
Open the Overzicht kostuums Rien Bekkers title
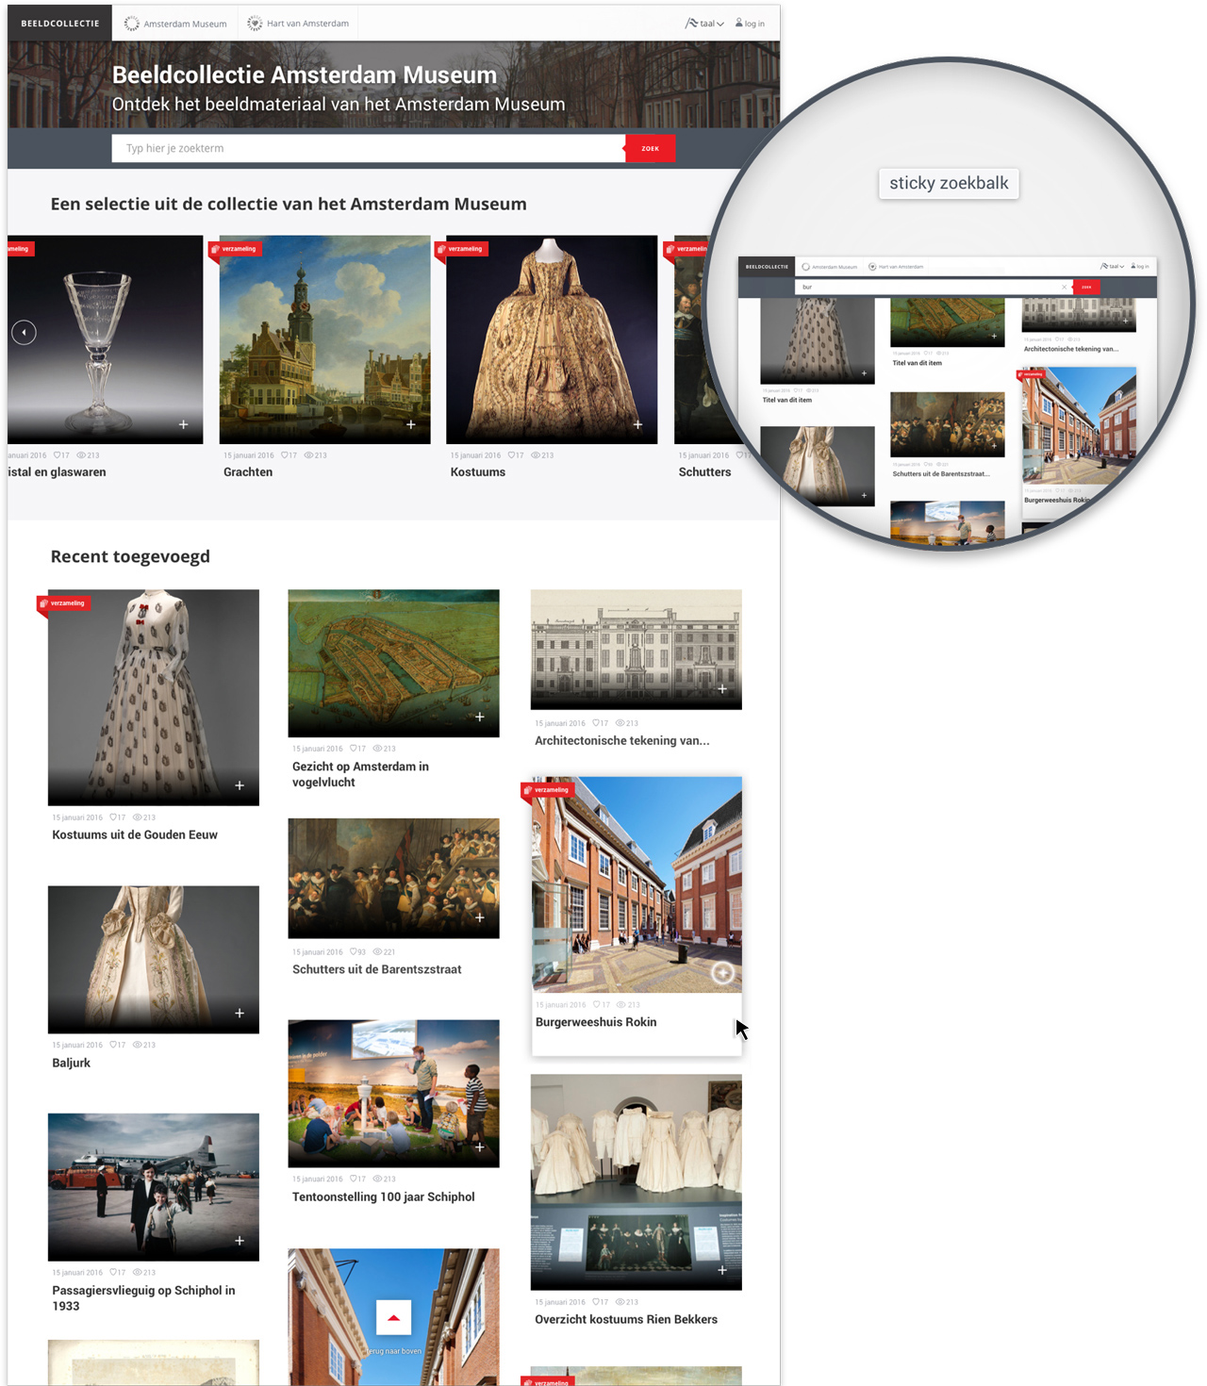(x=626, y=1320)
